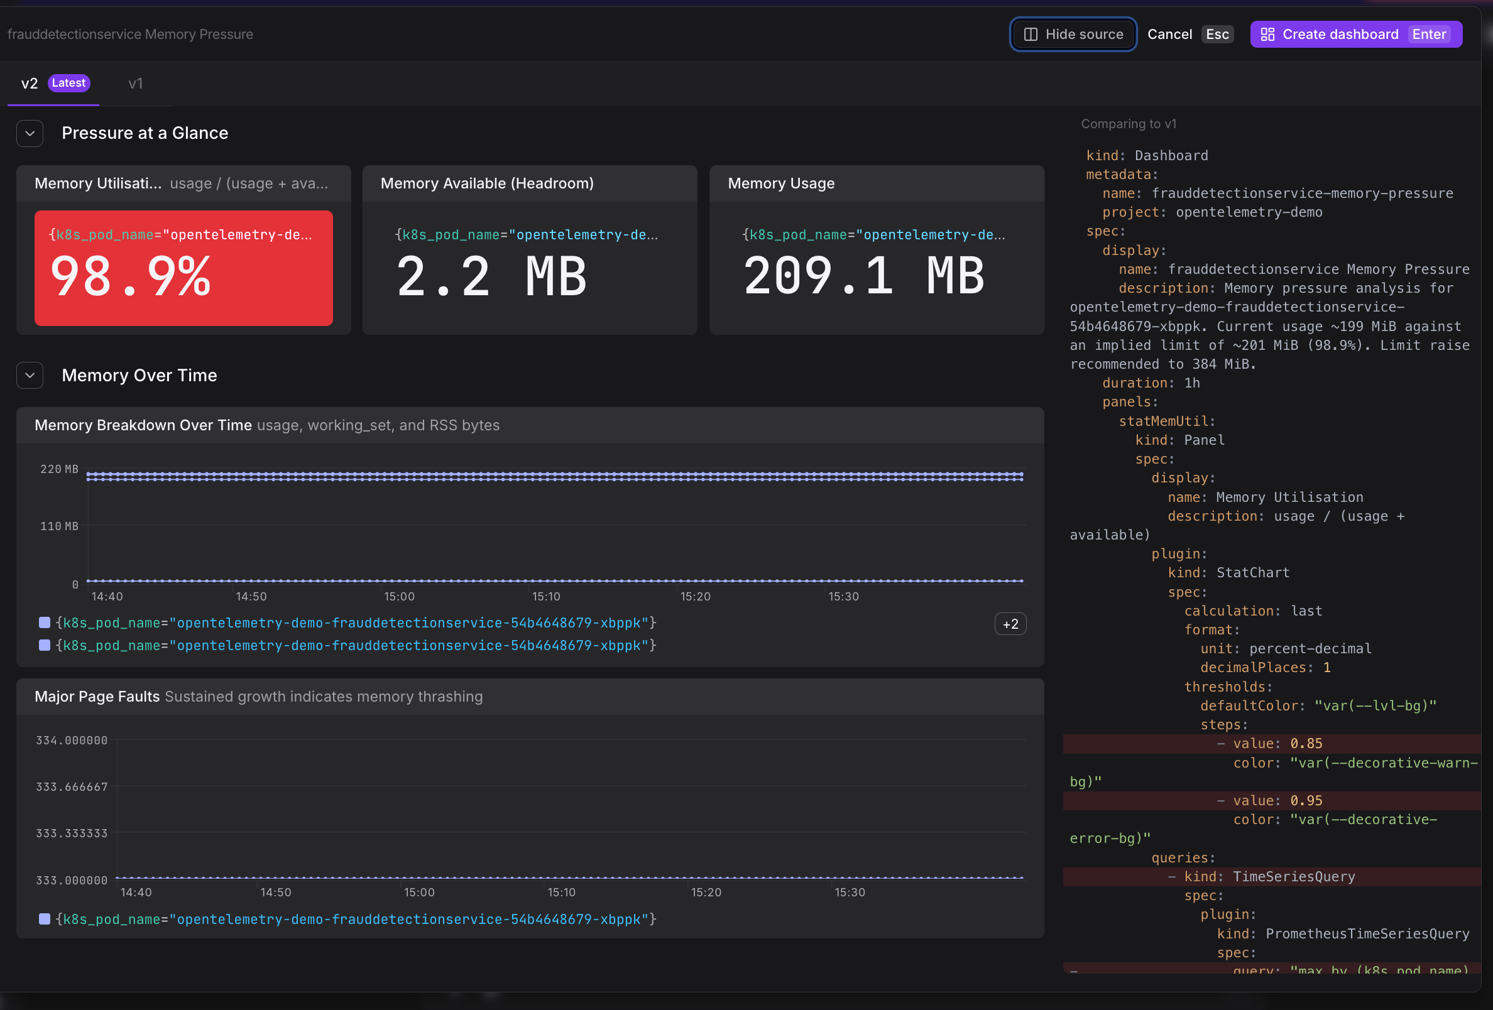1493x1010 pixels.
Task: Click the 'kind: StatChart' source line
Action: 1228,573
